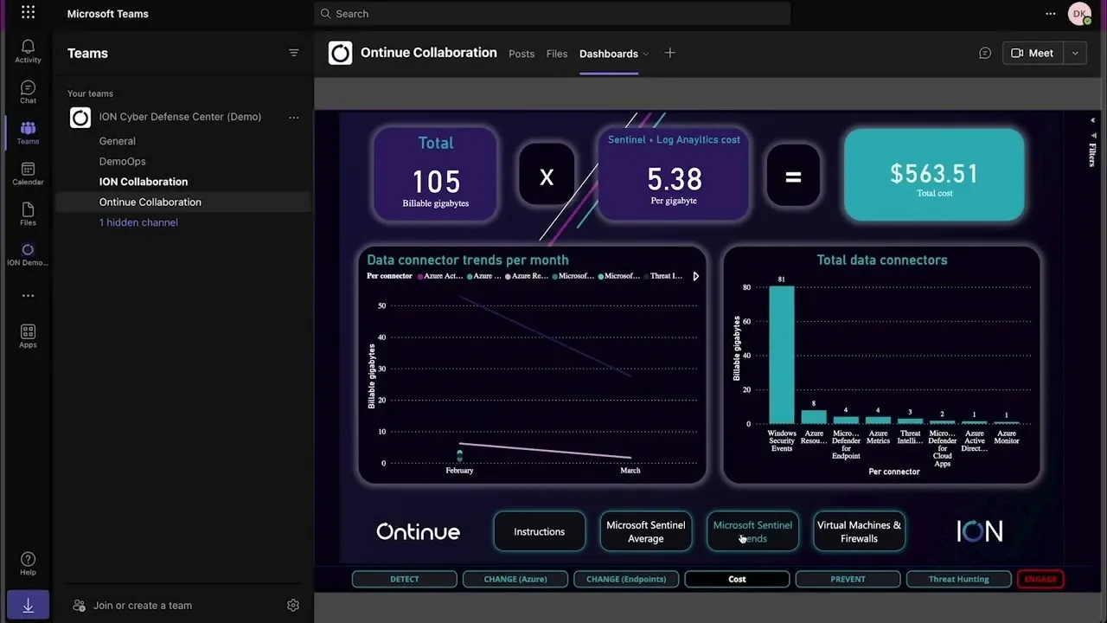Viewport: 1107px width, 623px height.
Task: Click the 'Total data connectors' chart title
Action: [x=882, y=260]
